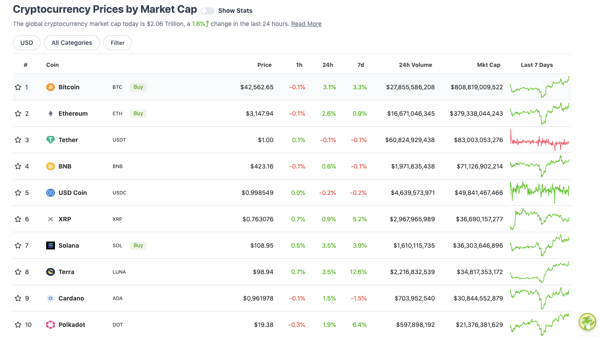Sort by the 24h change column

pyautogui.click(x=328, y=65)
